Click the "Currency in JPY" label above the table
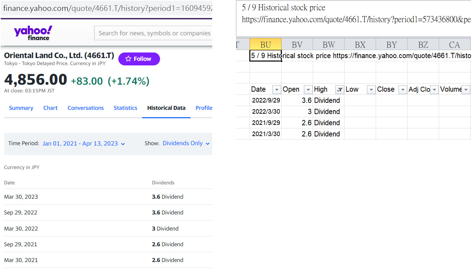This screenshot has width=472, height=269. pos(22,168)
